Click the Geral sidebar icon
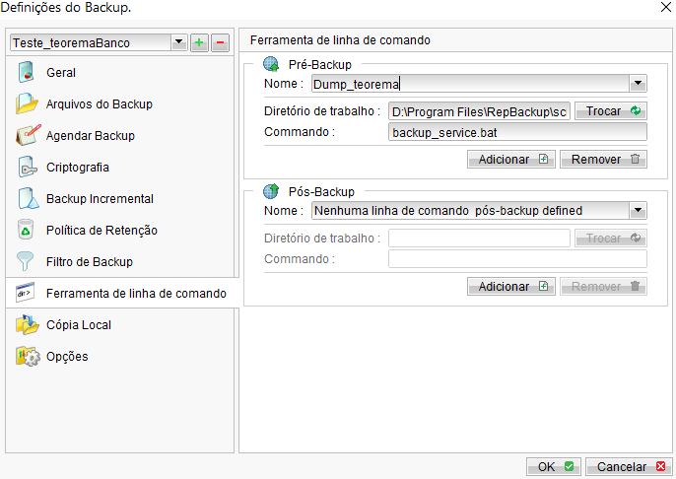Screen dimensions: 676x479 pos(26,72)
